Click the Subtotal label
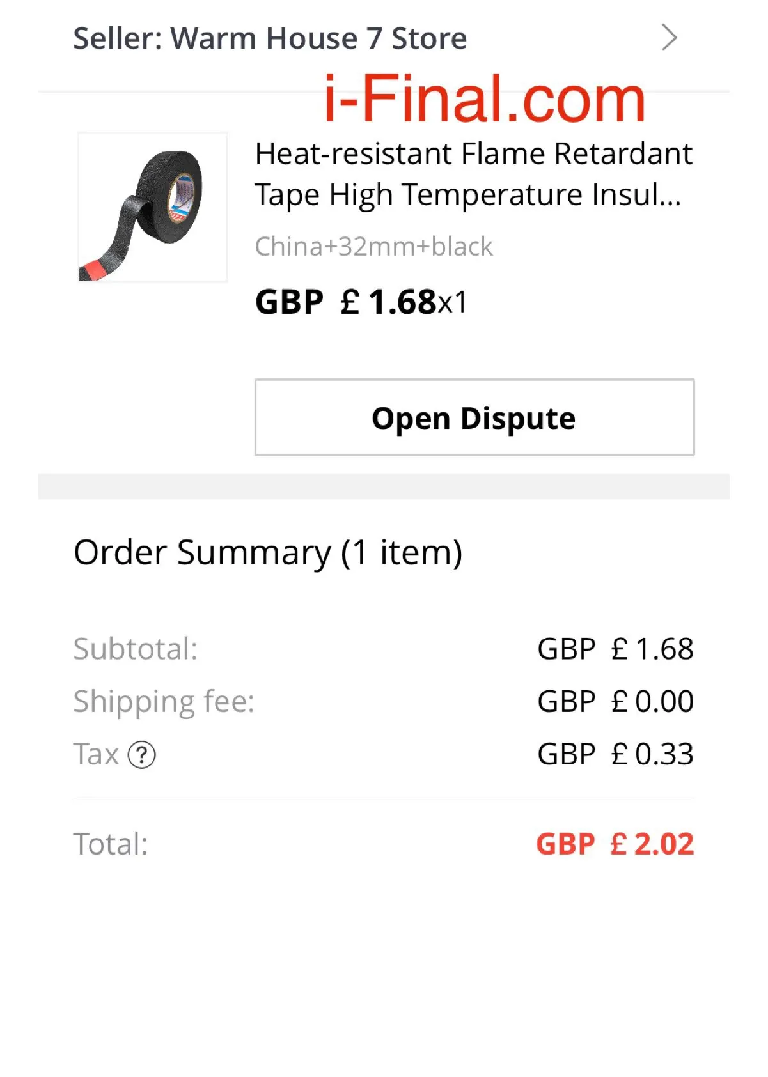 (x=136, y=649)
